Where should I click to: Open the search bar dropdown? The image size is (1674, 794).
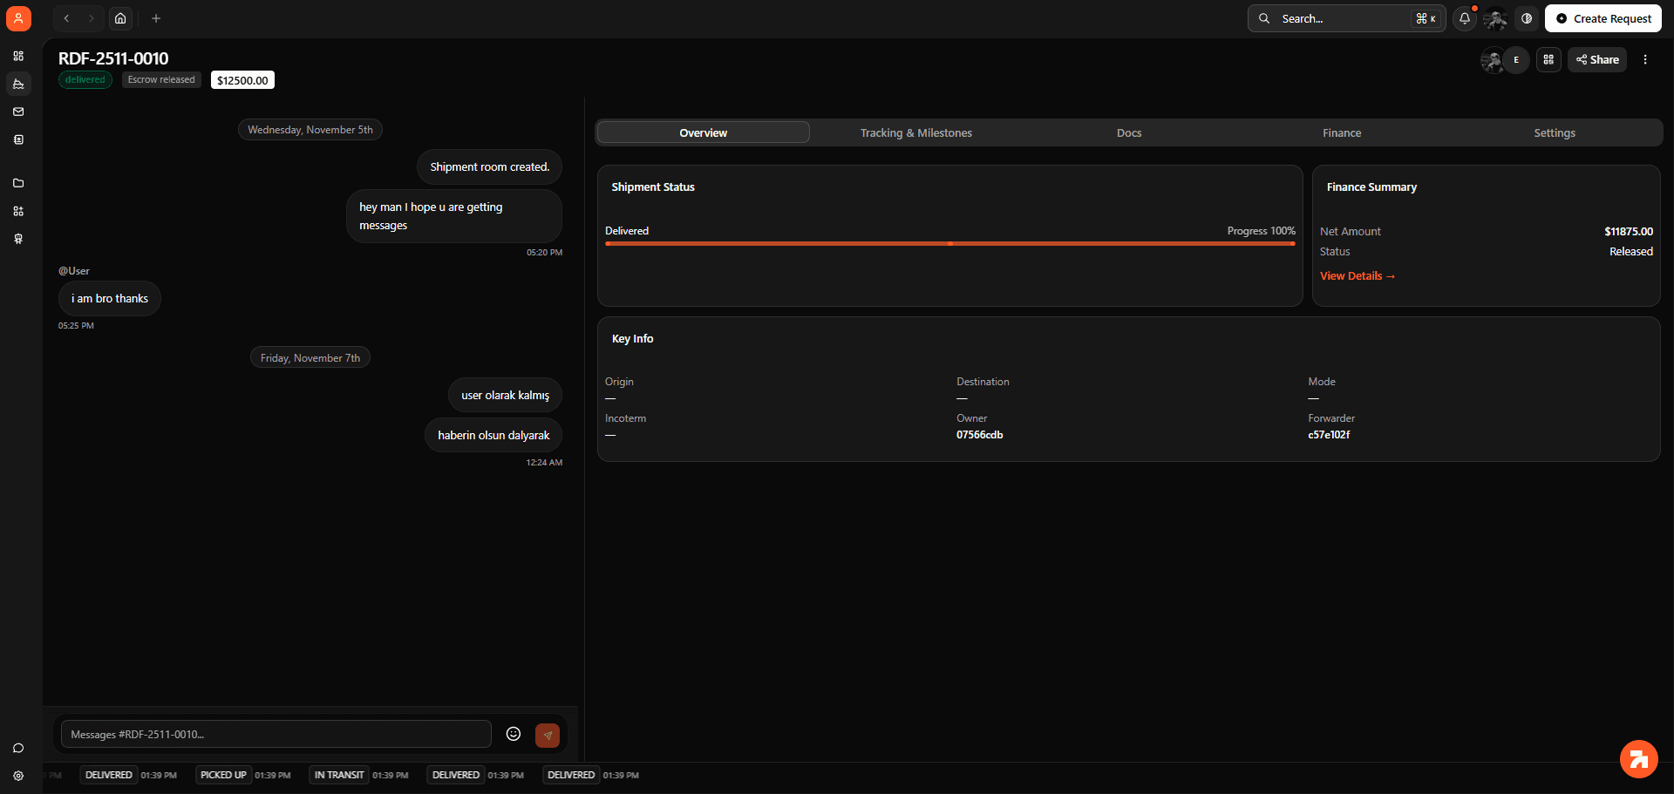point(1345,18)
